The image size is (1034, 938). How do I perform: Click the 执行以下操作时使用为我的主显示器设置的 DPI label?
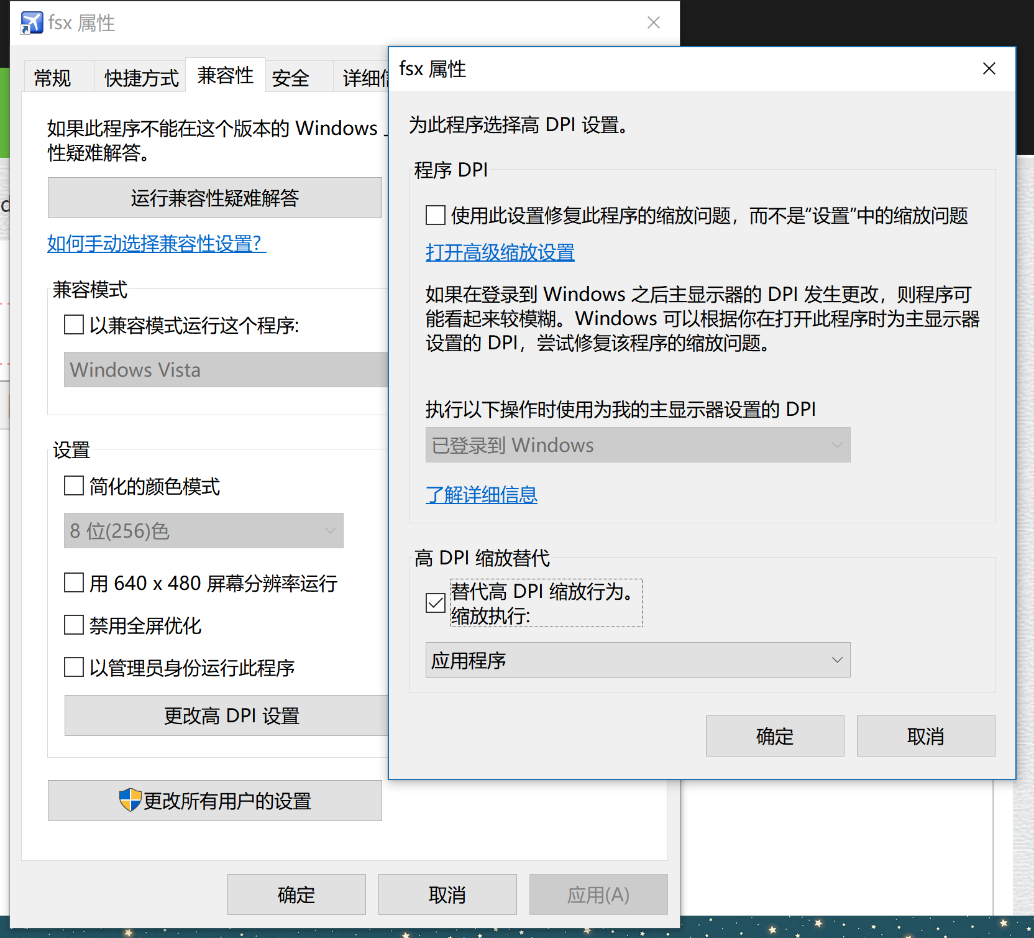click(x=620, y=409)
